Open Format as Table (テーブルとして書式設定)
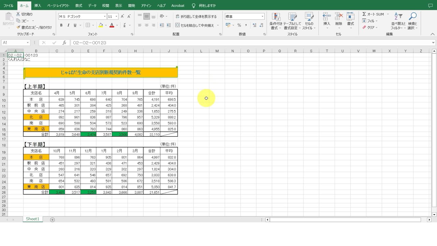The height and width of the screenshot is (246, 437). pyautogui.click(x=292, y=21)
